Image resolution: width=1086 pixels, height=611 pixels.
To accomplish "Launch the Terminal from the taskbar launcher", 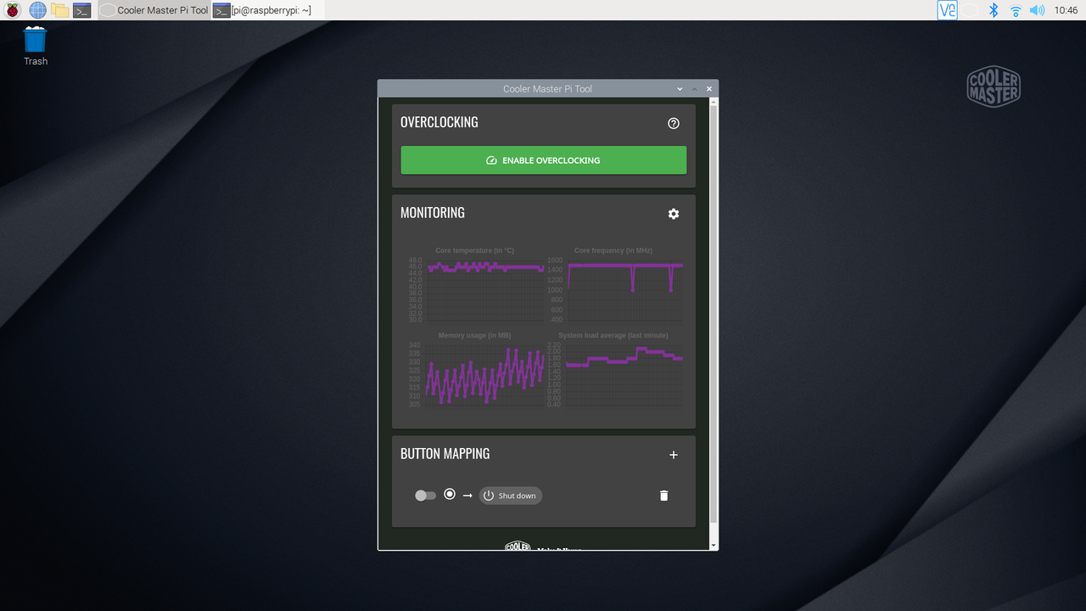I will coord(81,10).
